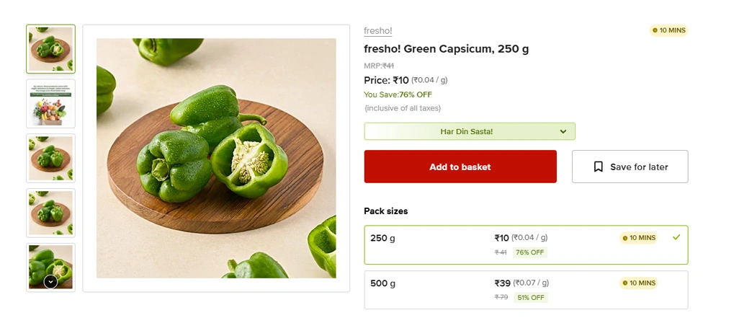
Task: Select the first capsicum thumbnail
Action: tap(50, 49)
